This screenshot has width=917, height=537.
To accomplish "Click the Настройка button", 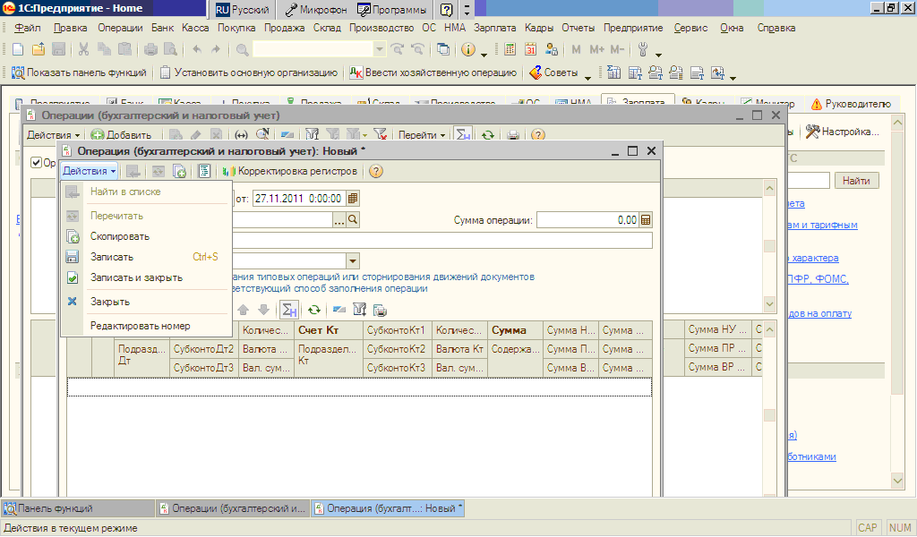I will (x=842, y=132).
